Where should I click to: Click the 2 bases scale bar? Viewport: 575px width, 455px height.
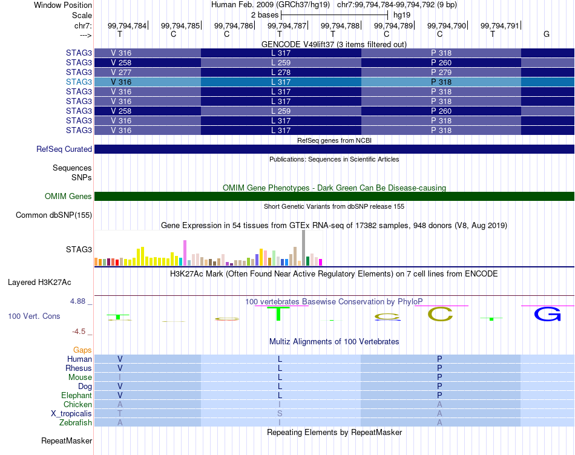pyautogui.click(x=334, y=15)
